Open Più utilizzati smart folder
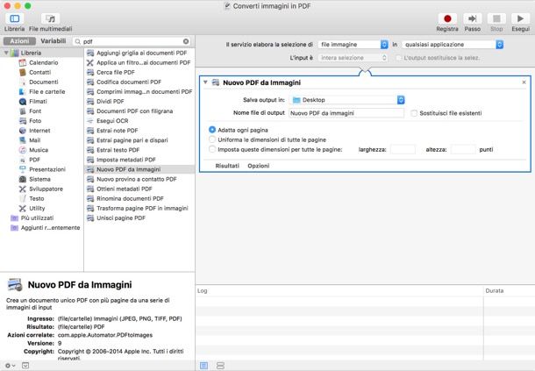Screen dimensions: 535x371 pyautogui.click(x=37, y=218)
